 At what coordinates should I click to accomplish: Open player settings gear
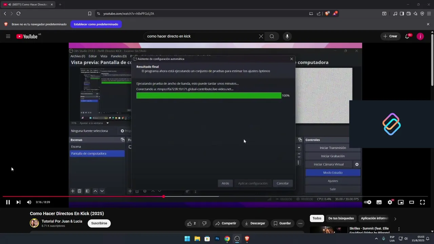pos(390,202)
